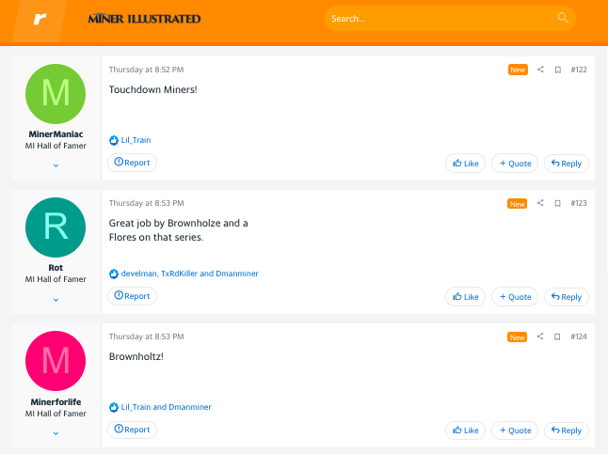Like Rot's post #123
The width and height of the screenshot is (608, 454).
coord(465,297)
